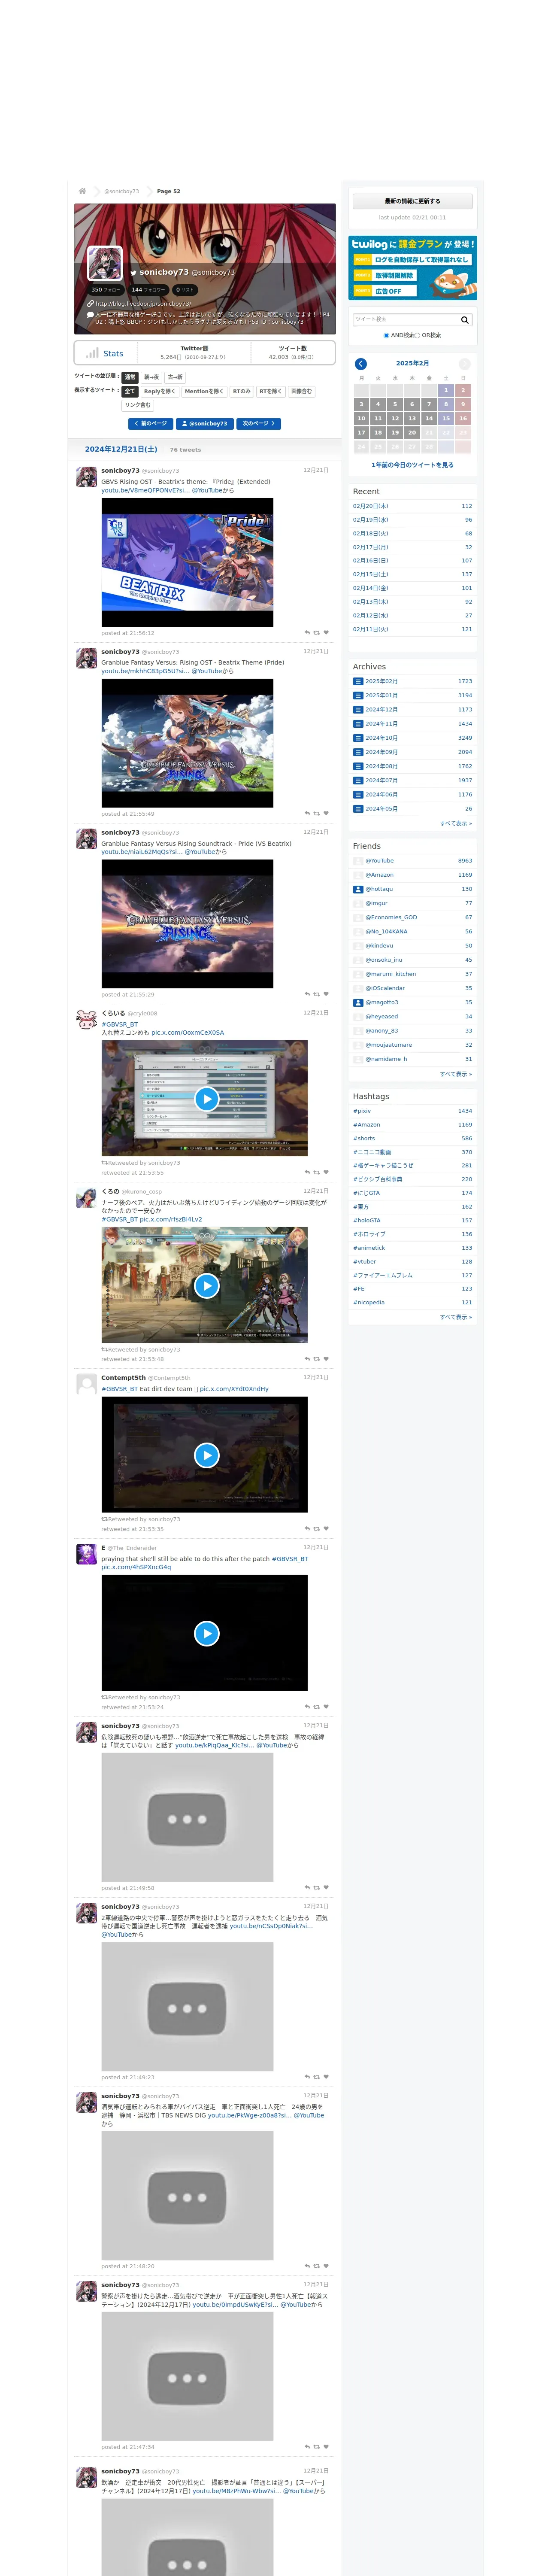
Task: Click the twilog 課金プラン banner
Action: tap(412, 268)
